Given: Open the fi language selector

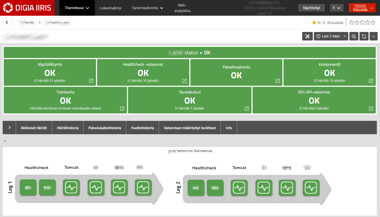Looking at the screenshot, I should [x=337, y=8].
